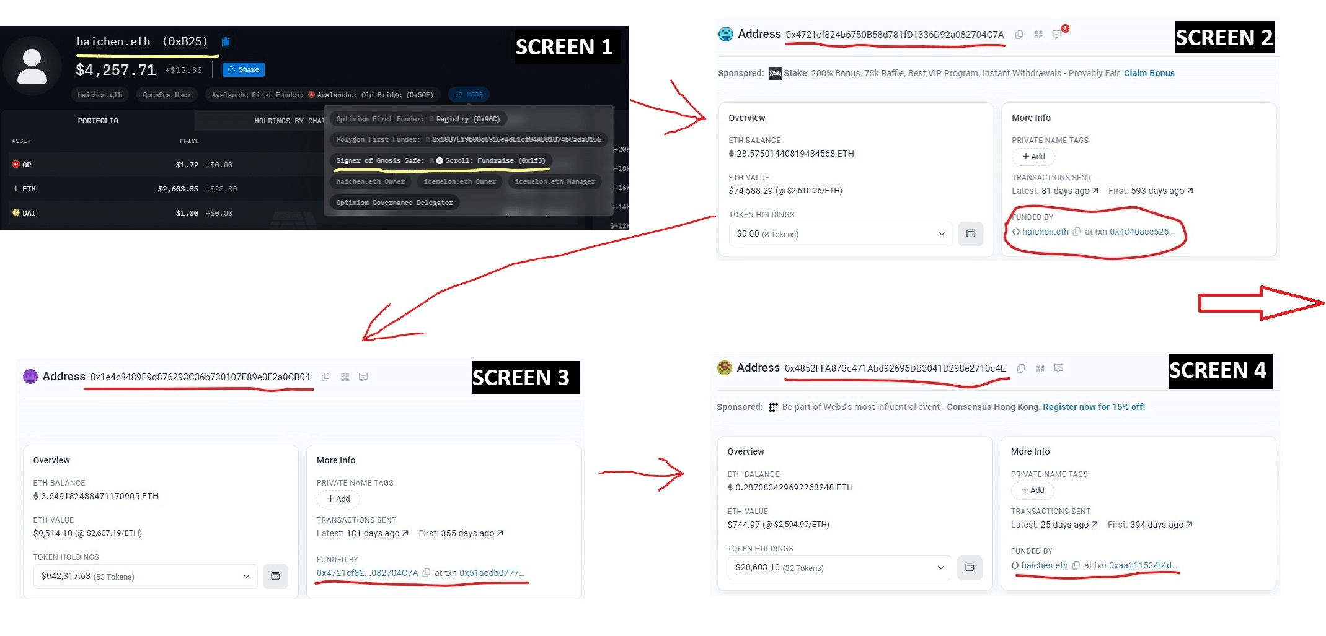Image resolution: width=1326 pixels, height=636 pixels.
Task: Copy address icon next to 0x4721cf824b address
Action: tap(1019, 35)
